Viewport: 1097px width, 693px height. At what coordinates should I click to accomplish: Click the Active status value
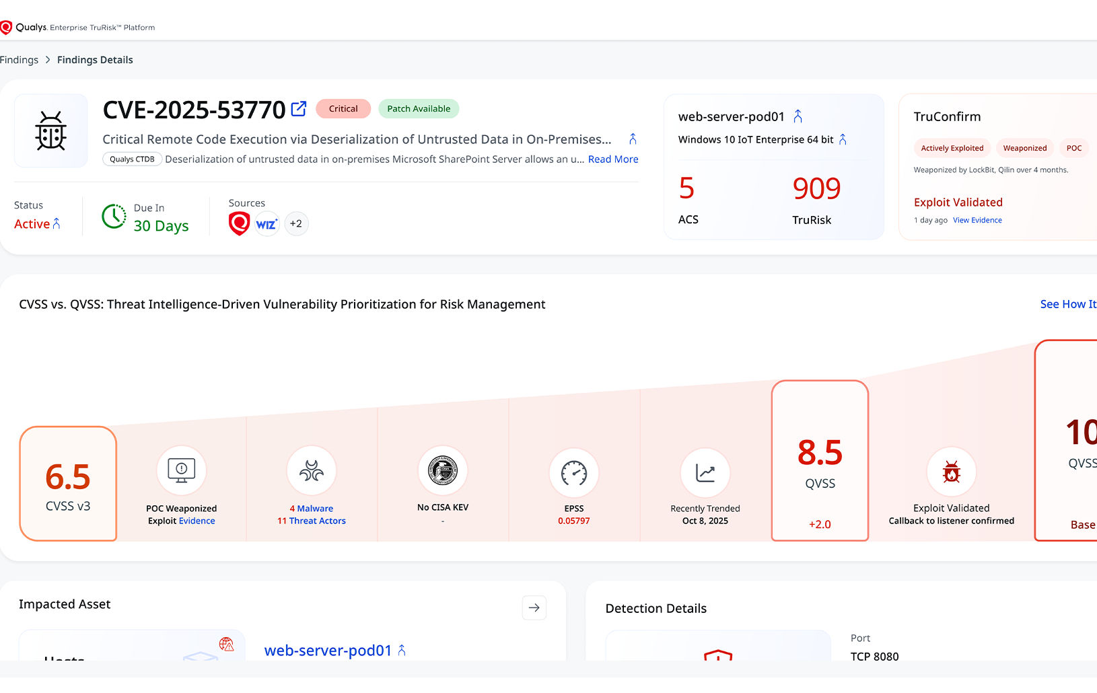tap(32, 224)
